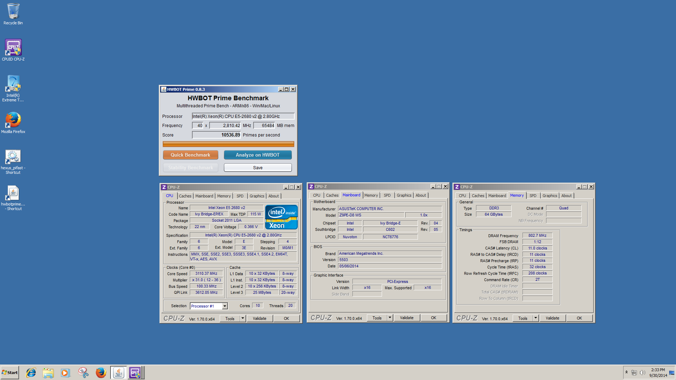Click Validate in first CPU-Z window
Screen dimensions: 676x380
pyautogui.click(x=259, y=318)
